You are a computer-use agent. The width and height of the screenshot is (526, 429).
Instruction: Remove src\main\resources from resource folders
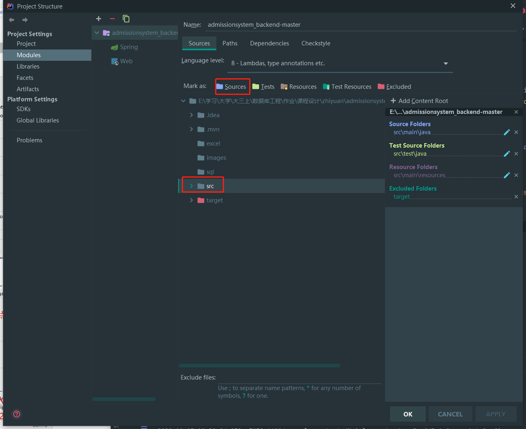516,175
